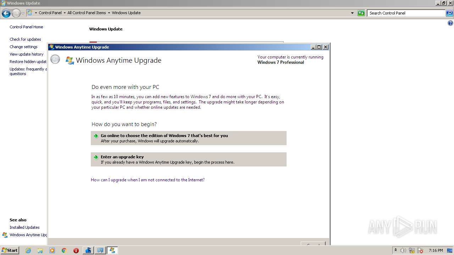Open Change settings link

[23, 47]
